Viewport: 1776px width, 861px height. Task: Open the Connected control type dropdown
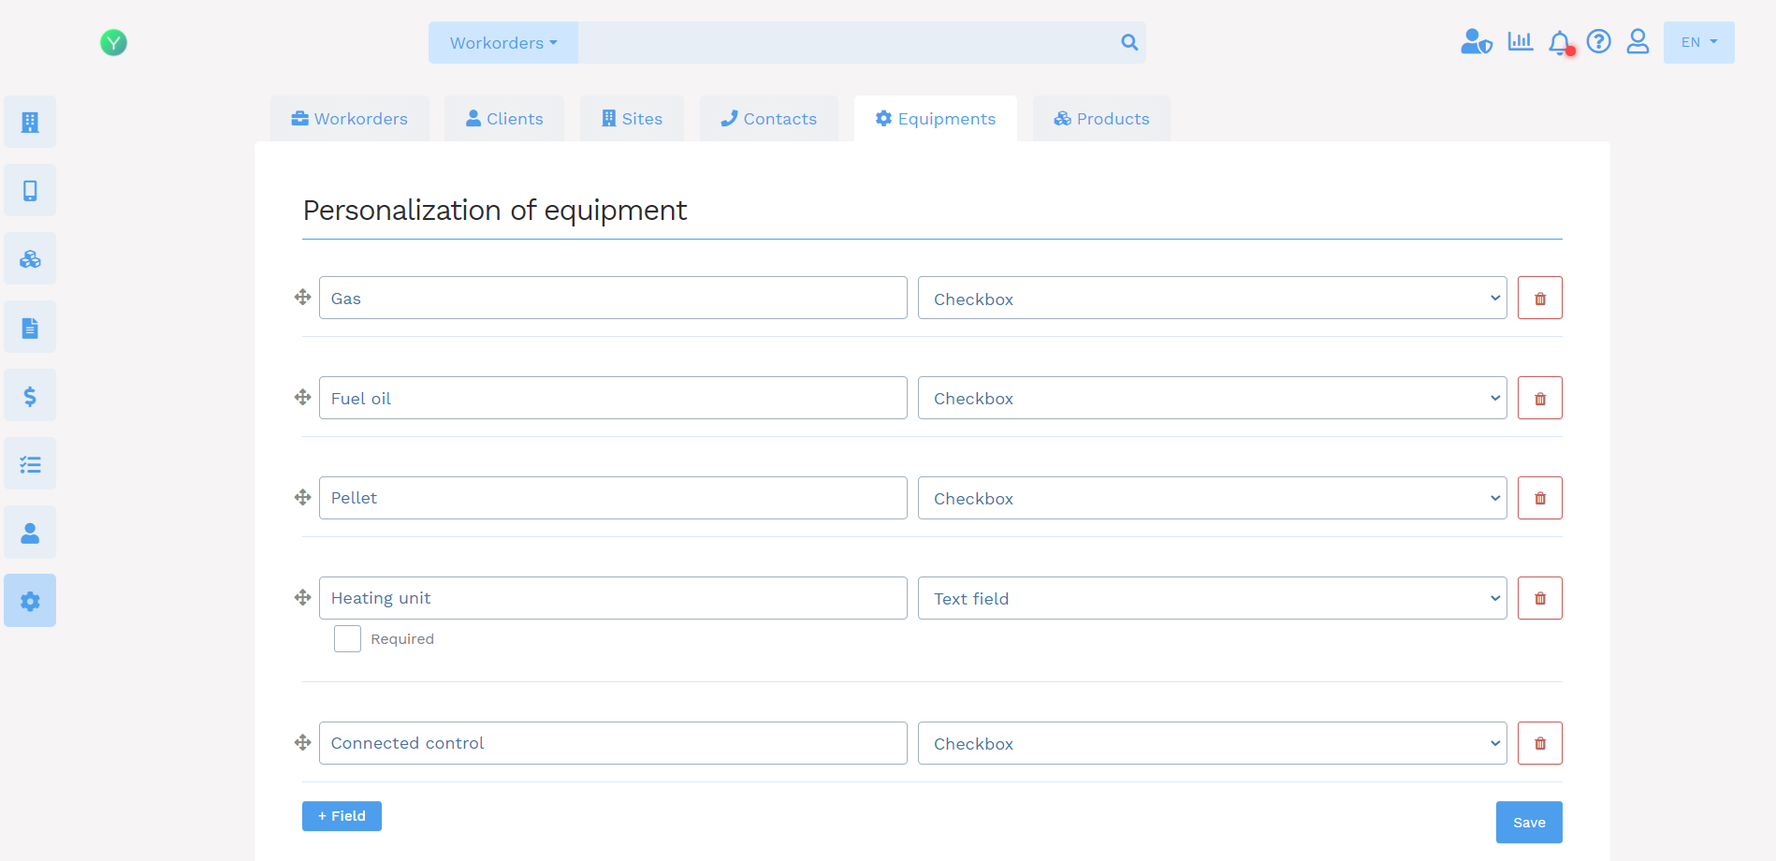1212,743
